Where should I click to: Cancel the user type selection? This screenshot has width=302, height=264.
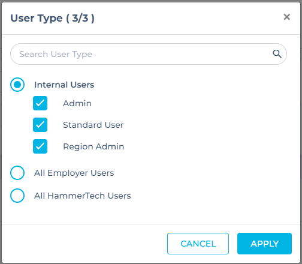(198, 244)
